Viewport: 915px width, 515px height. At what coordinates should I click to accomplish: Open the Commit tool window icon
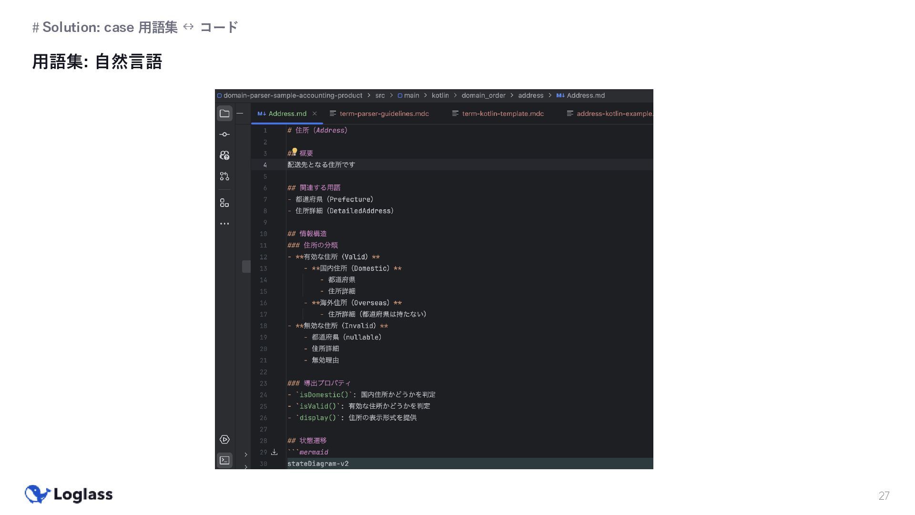[224, 134]
